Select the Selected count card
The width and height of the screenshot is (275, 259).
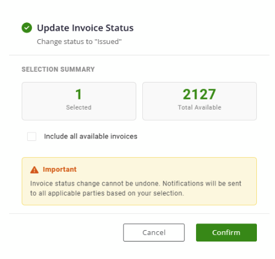pyautogui.click(x=79, y=101)
